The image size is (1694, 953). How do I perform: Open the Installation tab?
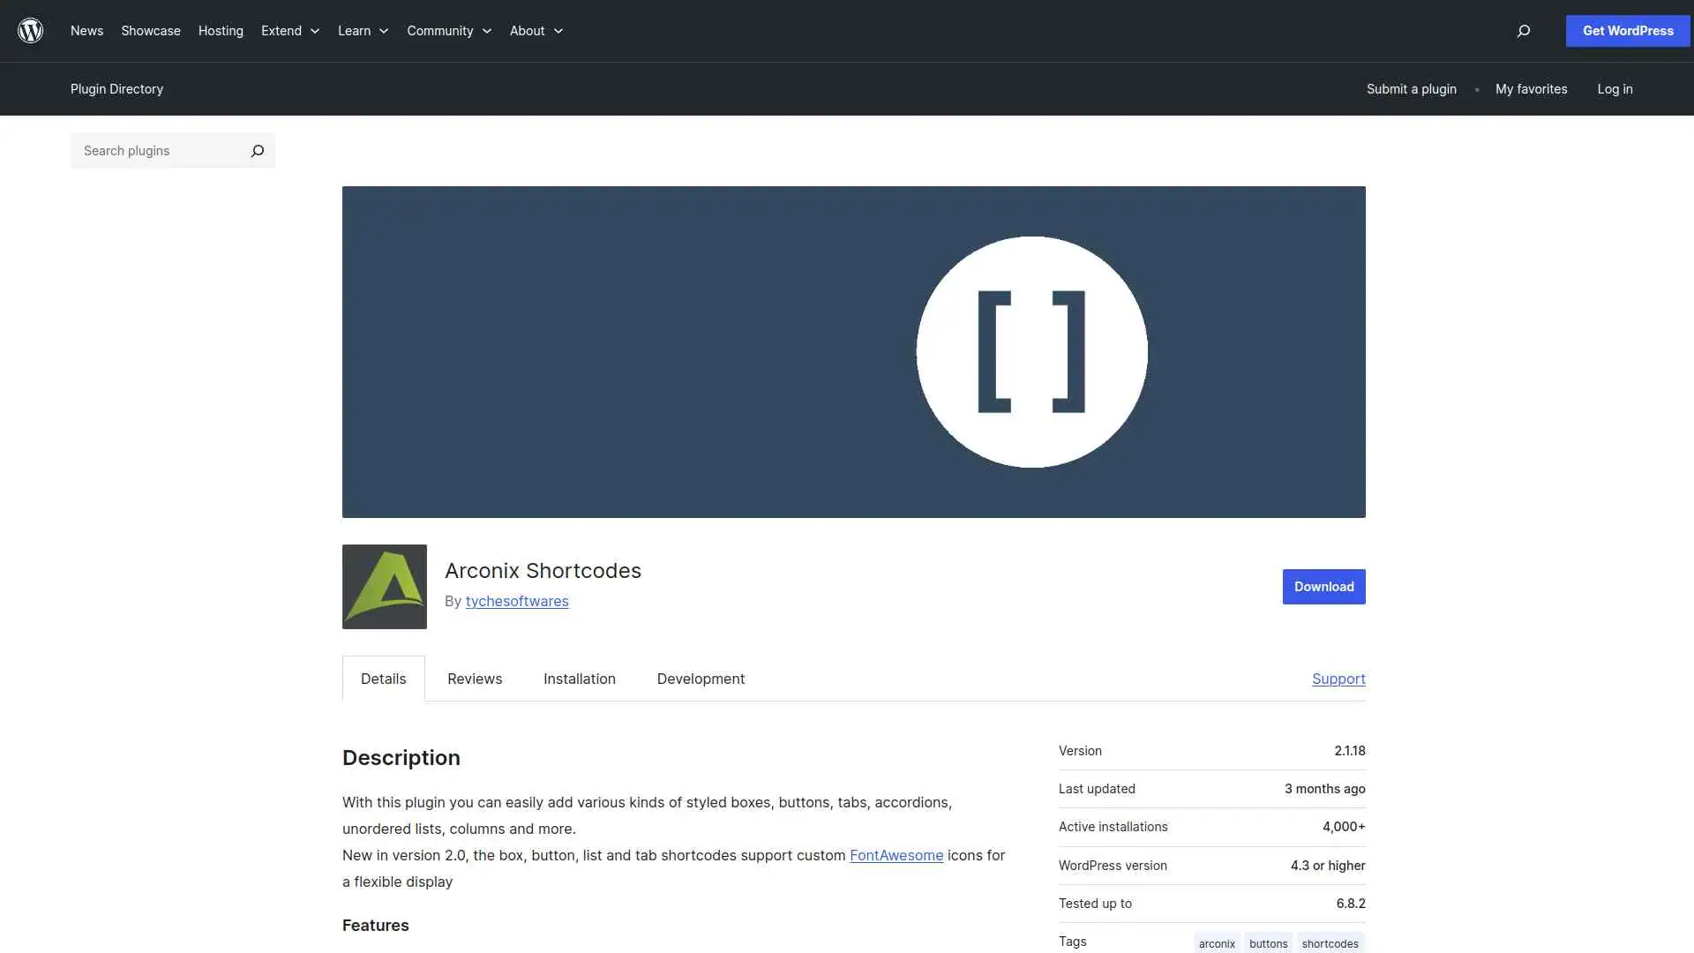point(579,679)
